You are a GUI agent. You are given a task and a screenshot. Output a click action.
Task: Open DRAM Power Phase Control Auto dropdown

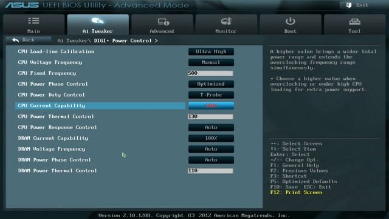211,160
